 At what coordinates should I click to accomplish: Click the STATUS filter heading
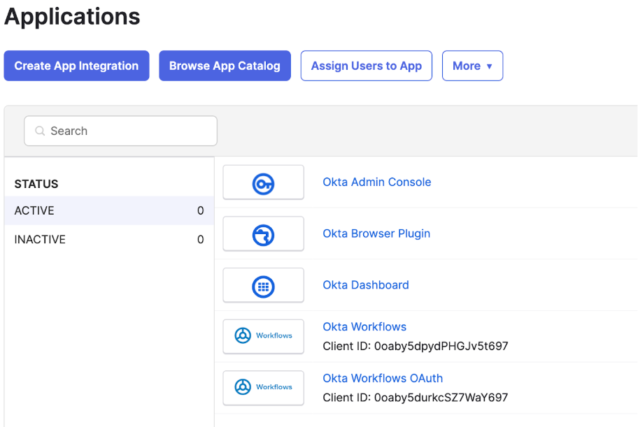36,184
